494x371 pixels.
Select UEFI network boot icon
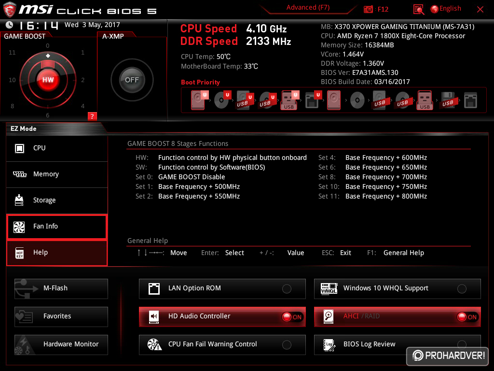(x=313, y=100)
